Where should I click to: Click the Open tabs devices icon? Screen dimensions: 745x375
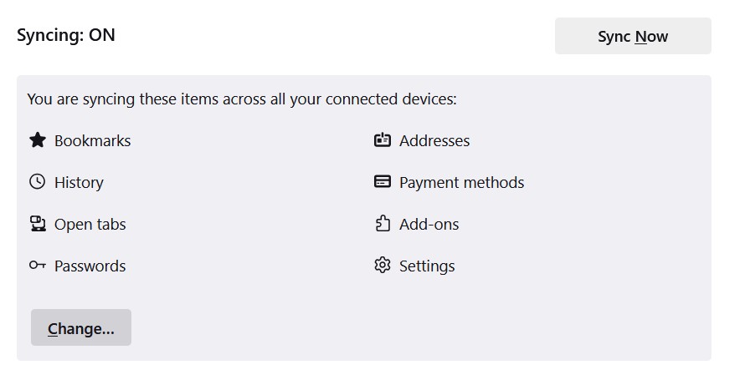pyautogui.click(x=38, y=223)
